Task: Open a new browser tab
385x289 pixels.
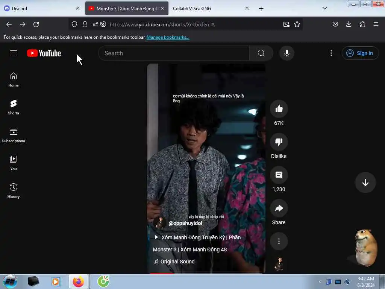Action: [261, 9]
